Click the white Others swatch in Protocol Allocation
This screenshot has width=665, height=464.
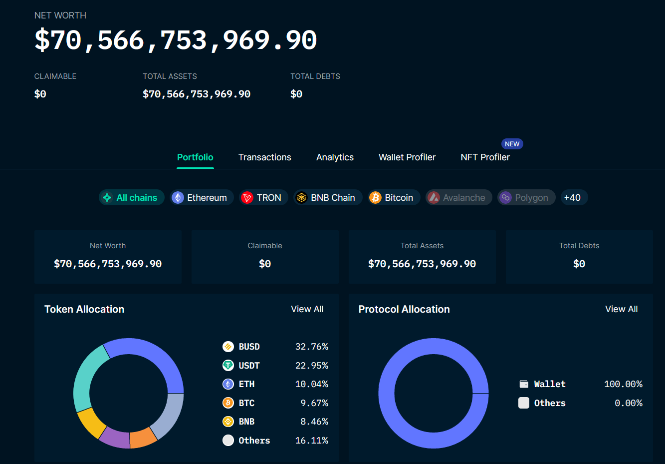[x=524, y=403]
